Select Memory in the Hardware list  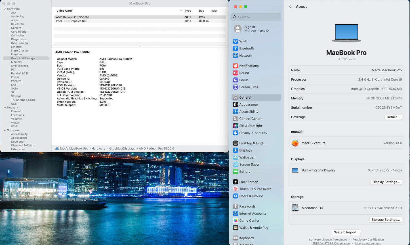tap(16, 62)
